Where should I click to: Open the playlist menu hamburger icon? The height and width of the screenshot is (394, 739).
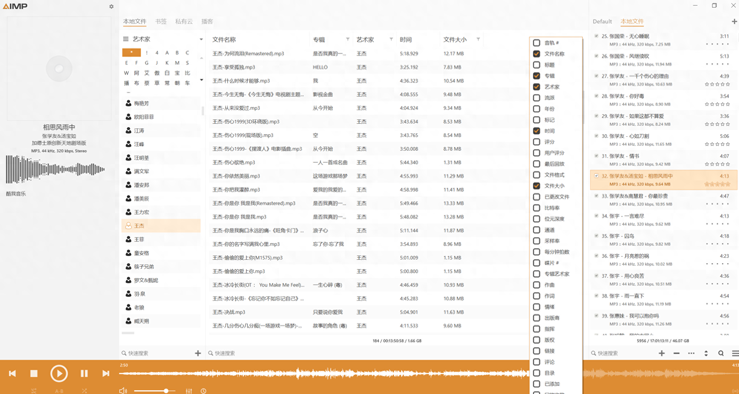pos(735,353)
